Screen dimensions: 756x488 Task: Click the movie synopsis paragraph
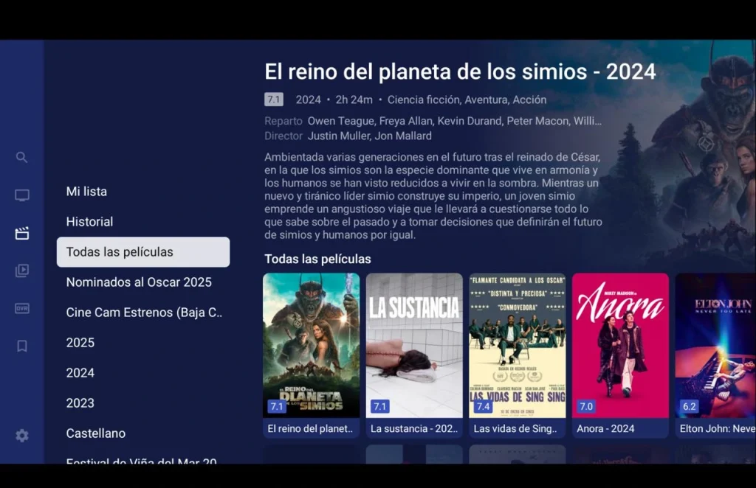(433, 196)
